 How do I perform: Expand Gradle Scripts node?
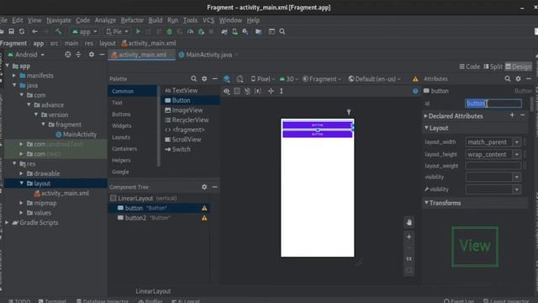tap(7, 222)
